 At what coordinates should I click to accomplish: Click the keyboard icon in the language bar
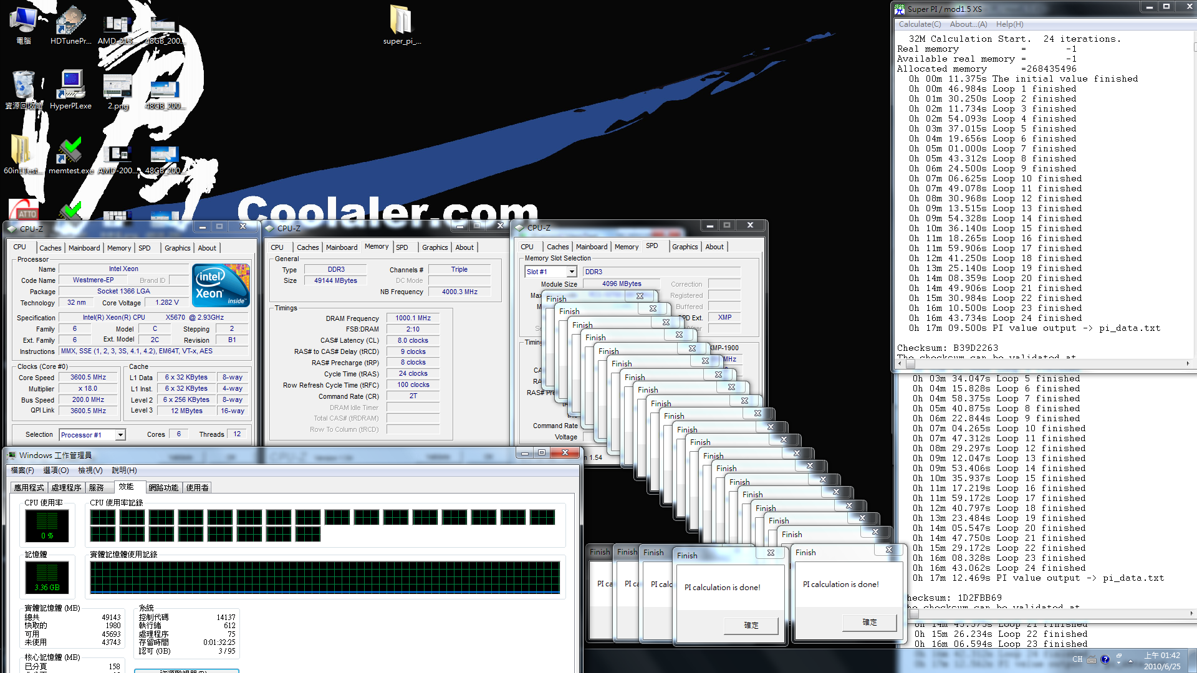1092,659
